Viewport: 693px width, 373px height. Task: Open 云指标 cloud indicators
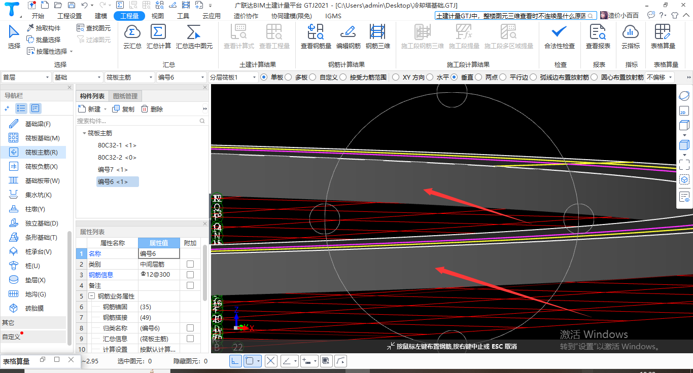click(x=631, y=36)
